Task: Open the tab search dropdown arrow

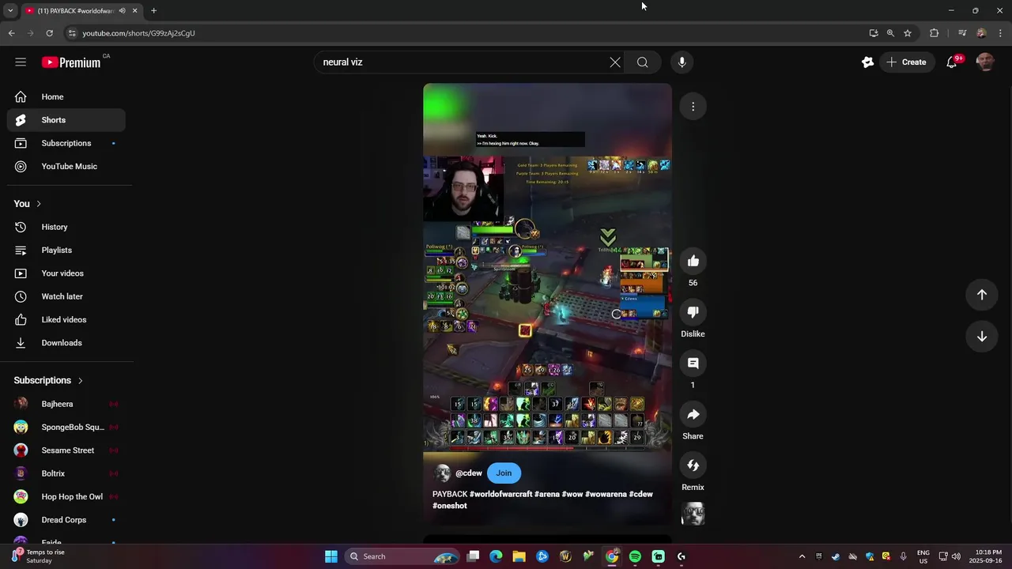Action: coord(10,10)
